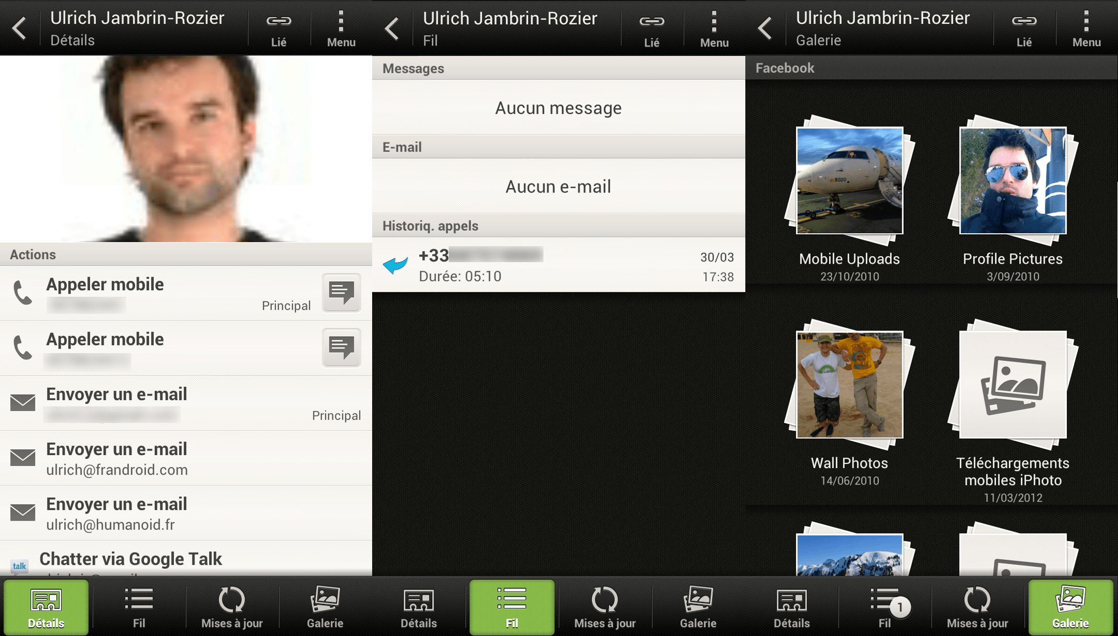Open Galerie tab on the middle screen
This screenshot has height=636, width=1118.
tap(698, 607)
